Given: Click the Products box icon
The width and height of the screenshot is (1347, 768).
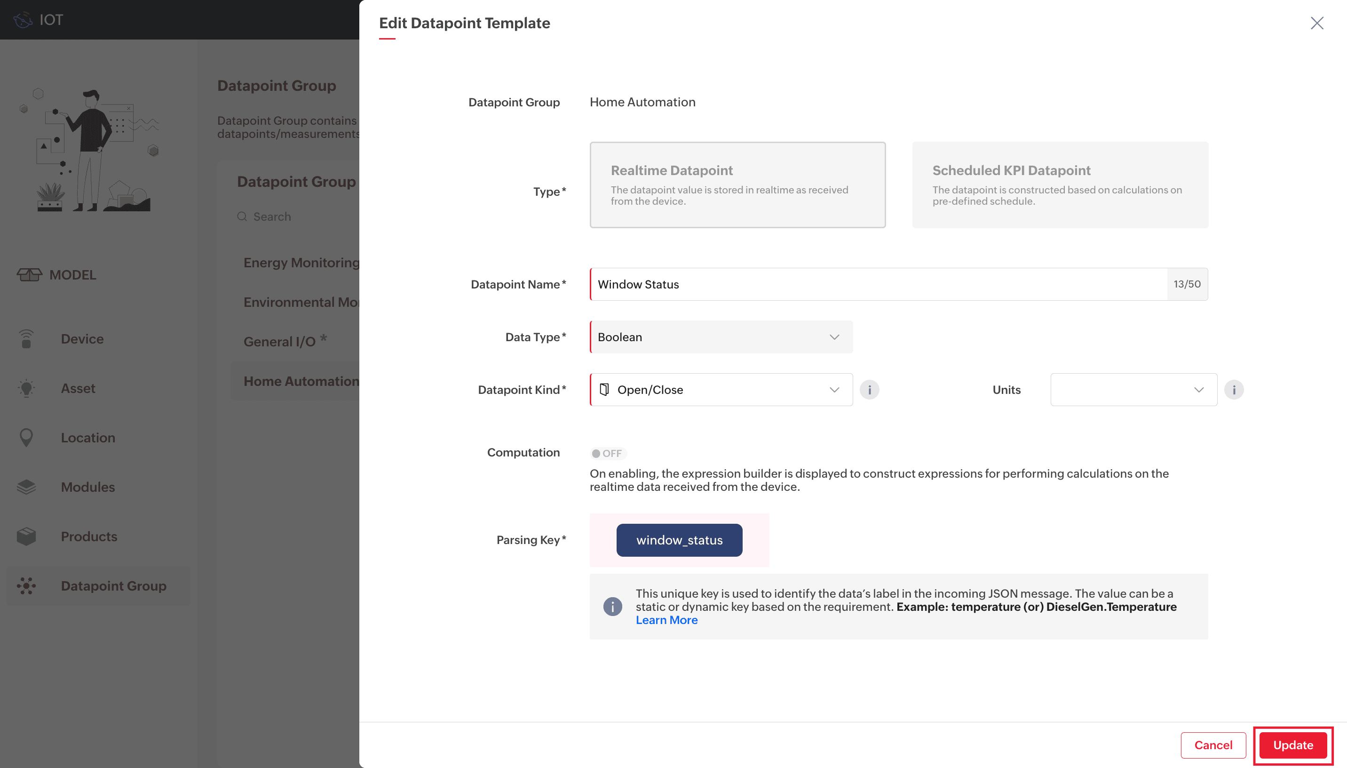Looking at the screenshot, I should point(26,536).
